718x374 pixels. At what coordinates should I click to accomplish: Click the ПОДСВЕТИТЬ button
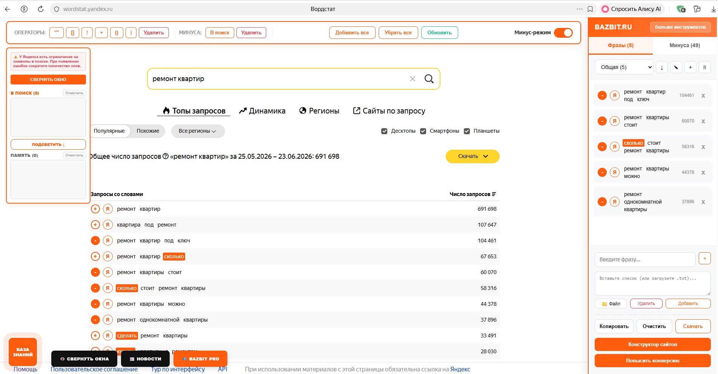48,144
